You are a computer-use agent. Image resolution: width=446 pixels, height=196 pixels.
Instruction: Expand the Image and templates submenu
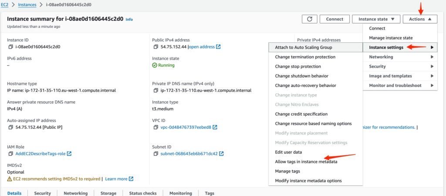tap(400, 76)
